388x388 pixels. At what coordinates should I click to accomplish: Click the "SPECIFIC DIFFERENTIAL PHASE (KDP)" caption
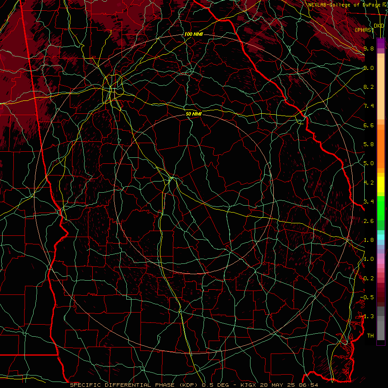pyautogui.click(x=135, y=385)
